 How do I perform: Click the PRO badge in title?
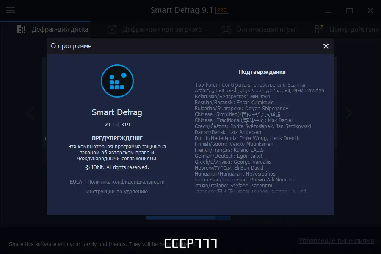pyautogui.click(x=222, y=10)
